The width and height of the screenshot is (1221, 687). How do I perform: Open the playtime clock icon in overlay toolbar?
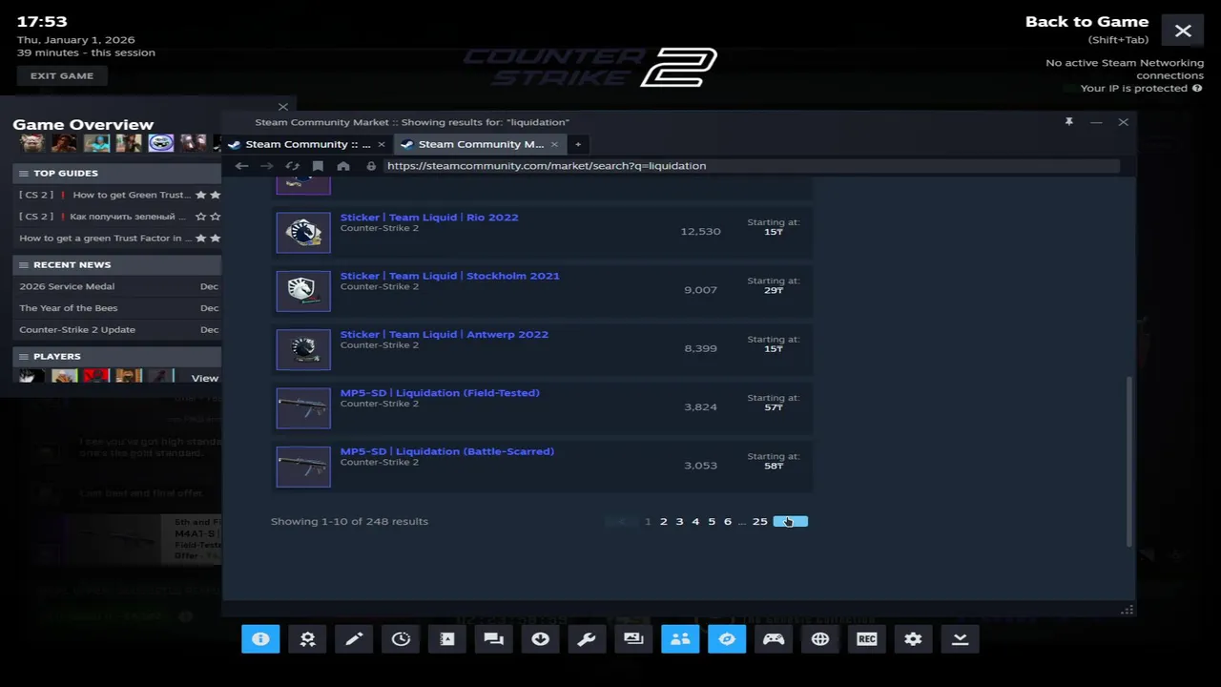click(401, 639)
